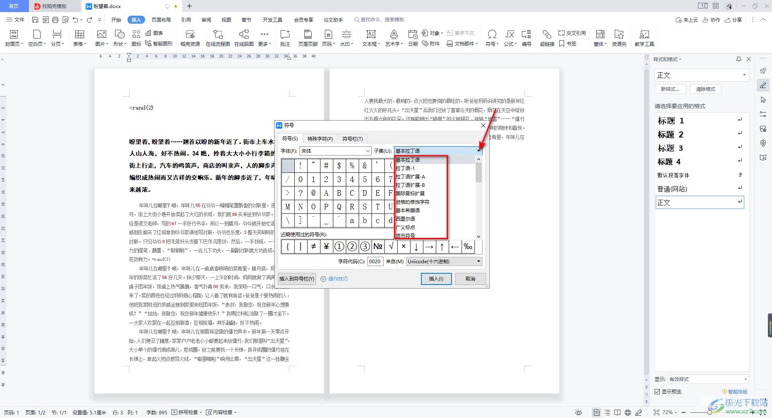Open Smart Graphics (智能图形)
The width and height of the screenshot is (772, 418).
point(159,43)
